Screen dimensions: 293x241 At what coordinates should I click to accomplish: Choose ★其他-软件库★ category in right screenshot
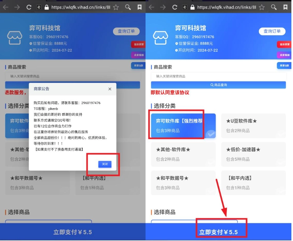click(x=183, y=154)
